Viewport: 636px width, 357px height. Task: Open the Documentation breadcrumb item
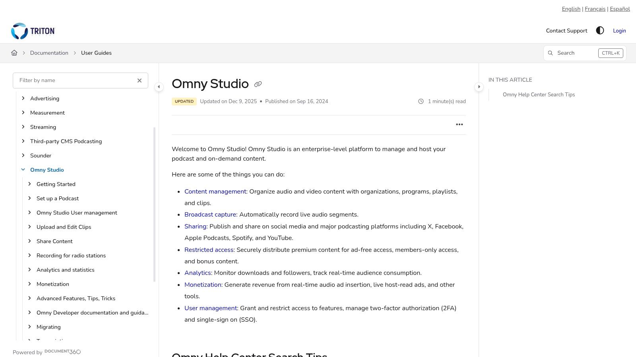tap(49, 53)
